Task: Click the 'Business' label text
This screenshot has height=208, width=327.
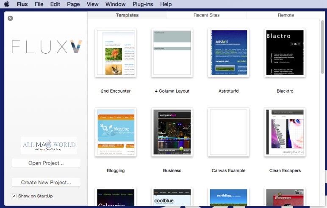Action: tap(172, 170)
